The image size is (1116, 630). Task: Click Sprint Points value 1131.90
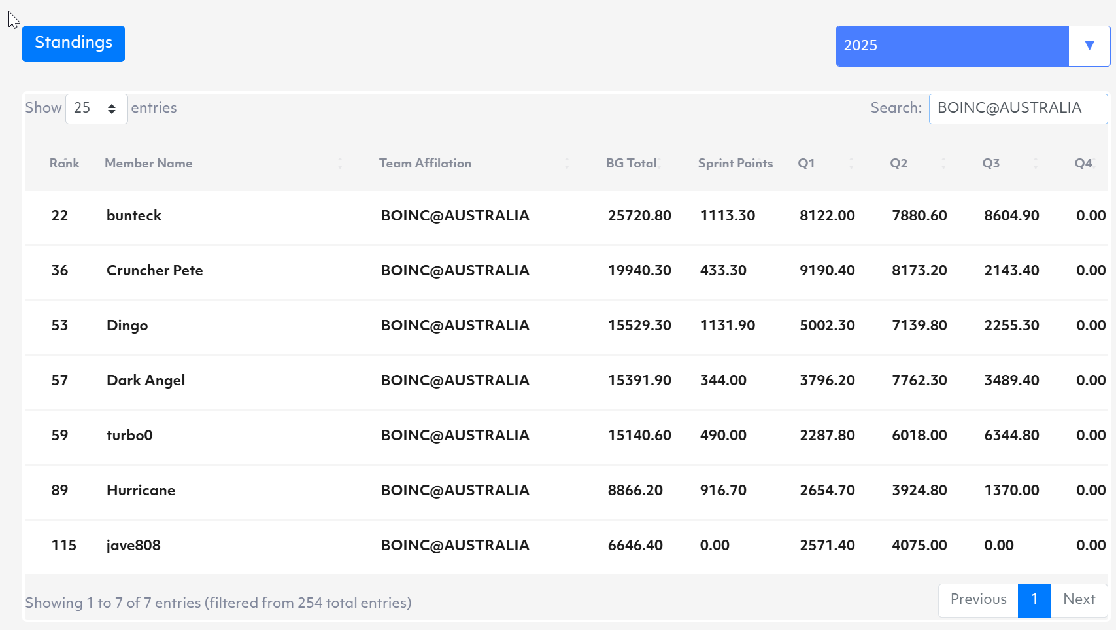[728, 326]
